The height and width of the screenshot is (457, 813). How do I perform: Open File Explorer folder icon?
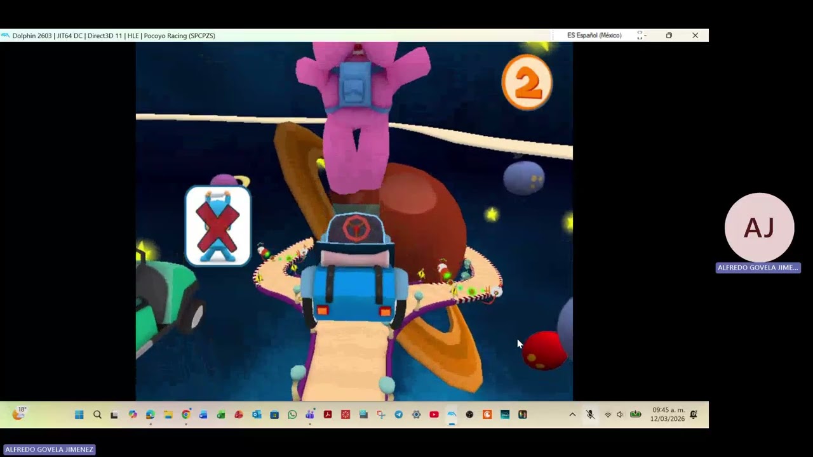(168, 414)
